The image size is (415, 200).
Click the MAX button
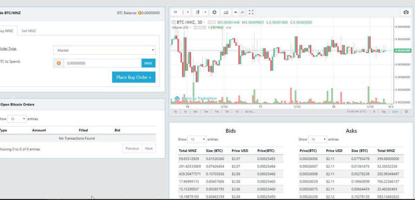[148, 63]
